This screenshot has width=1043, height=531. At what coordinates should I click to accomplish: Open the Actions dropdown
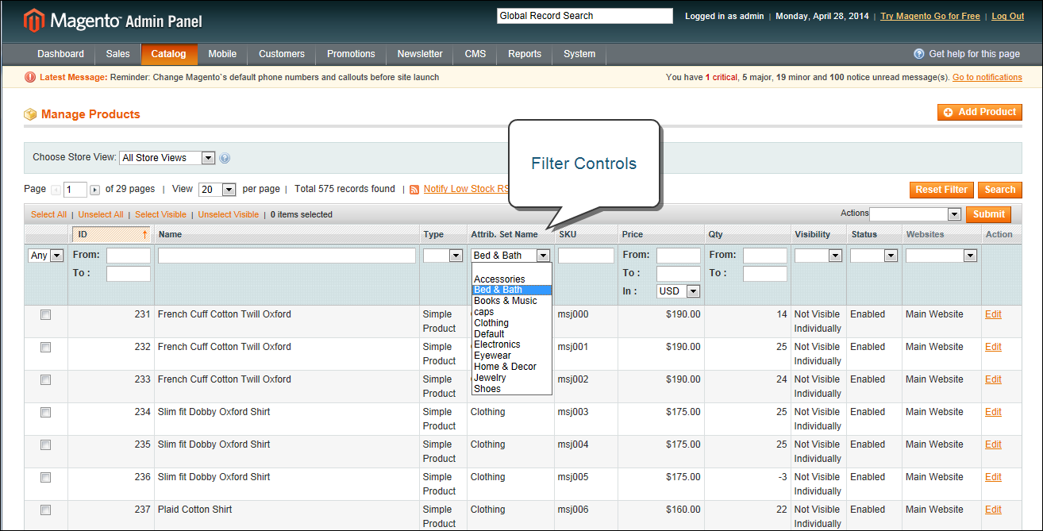coord(915,214)
